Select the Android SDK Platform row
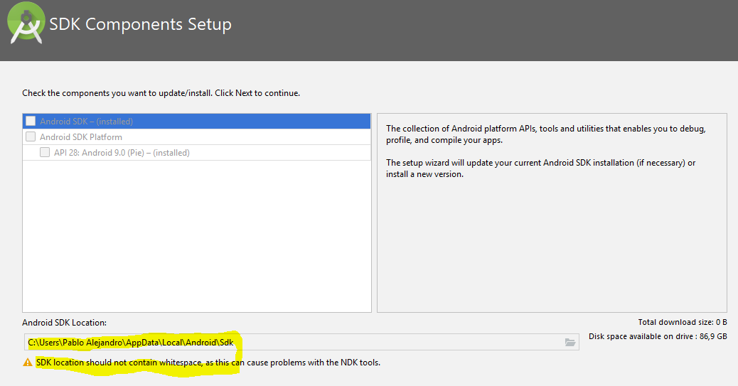 click(x=197, y=137)
